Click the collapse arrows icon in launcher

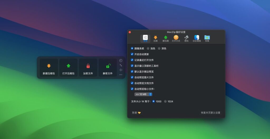(121, 65)
